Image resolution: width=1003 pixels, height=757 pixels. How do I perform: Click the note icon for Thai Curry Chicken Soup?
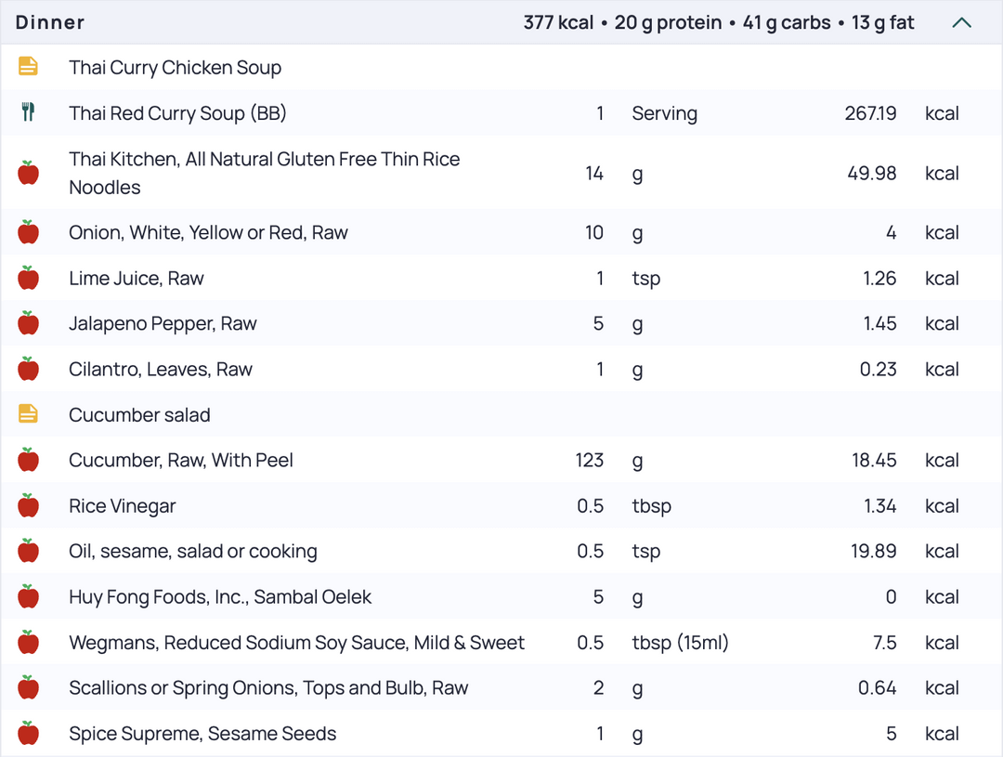point(28,67)
